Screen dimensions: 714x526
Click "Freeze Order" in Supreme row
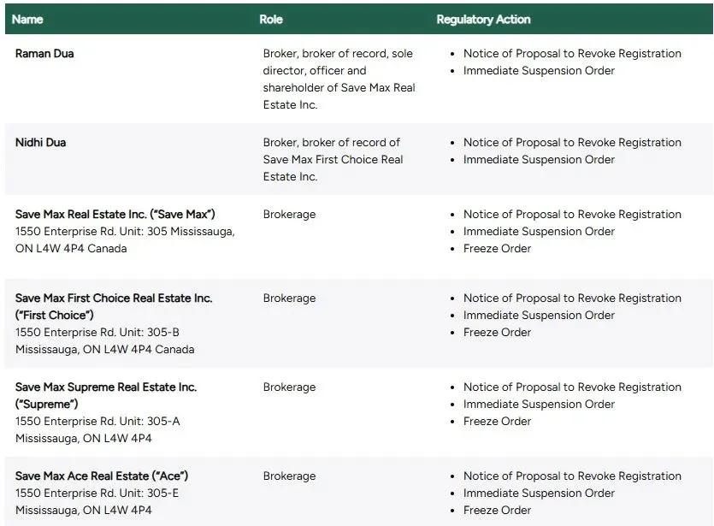pos(498,422)
